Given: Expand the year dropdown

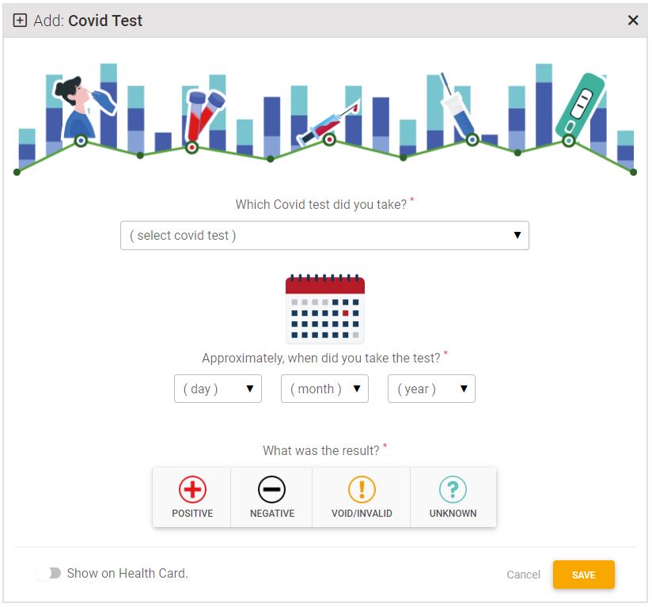Looking at the screenshot, I should click(431, 389).
